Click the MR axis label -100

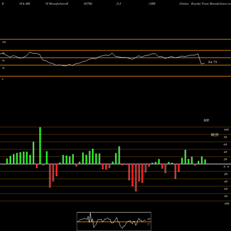point(226,204)
